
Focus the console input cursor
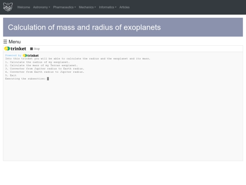point(48,79)
